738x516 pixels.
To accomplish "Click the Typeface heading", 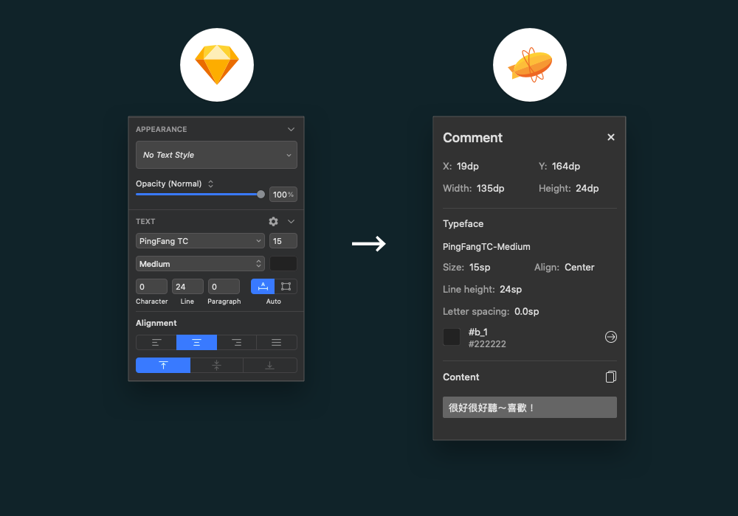I will 463,223.
